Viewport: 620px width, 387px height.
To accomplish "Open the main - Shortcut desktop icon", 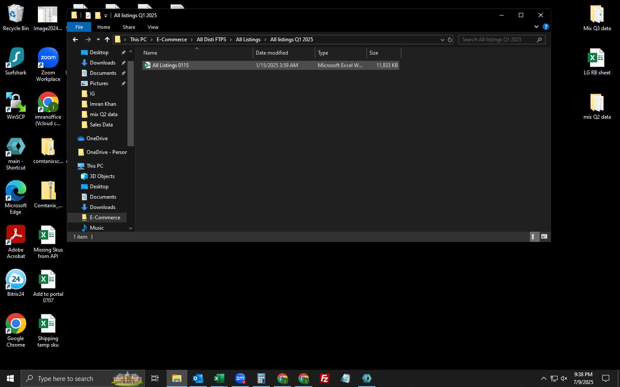I will pyautogui.click(x=16, y=154).
